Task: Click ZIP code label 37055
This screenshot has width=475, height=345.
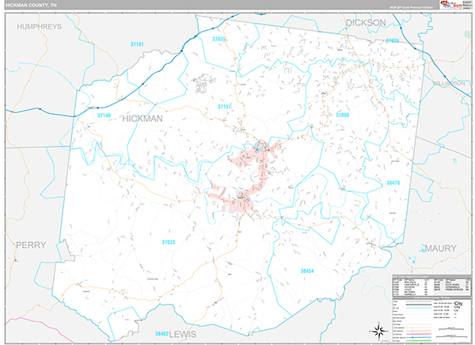Action: (218, 39)
